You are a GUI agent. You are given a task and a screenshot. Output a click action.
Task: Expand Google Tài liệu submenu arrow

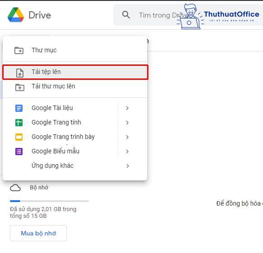127,108
